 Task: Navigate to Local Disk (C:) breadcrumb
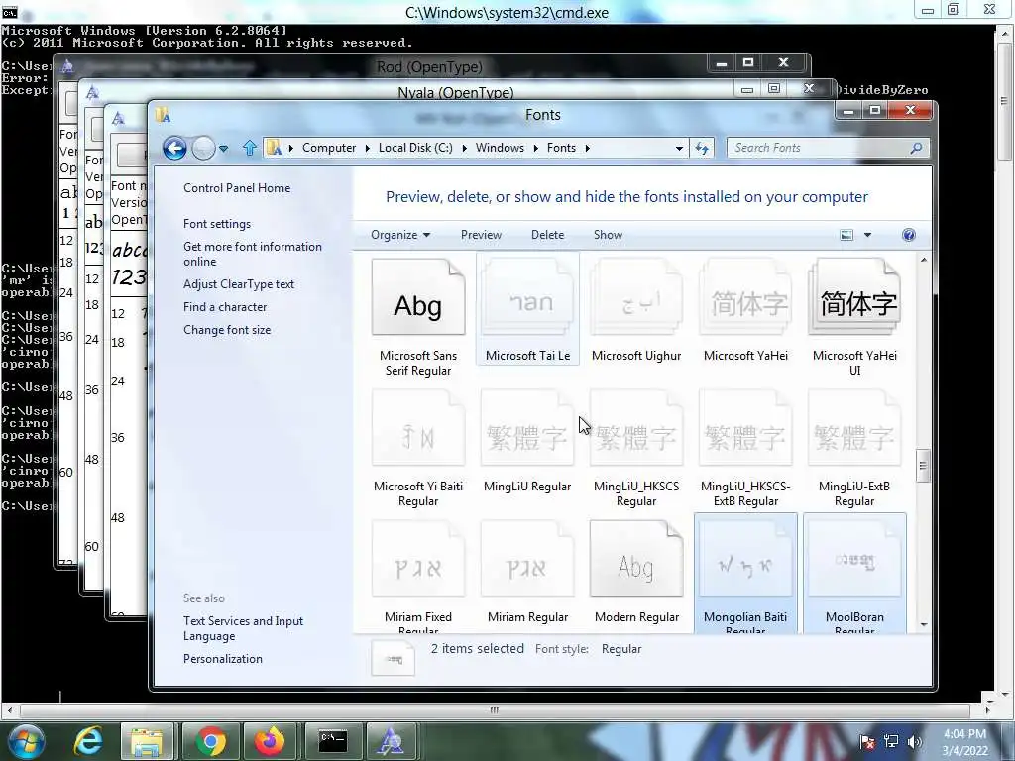pos(415,149)
